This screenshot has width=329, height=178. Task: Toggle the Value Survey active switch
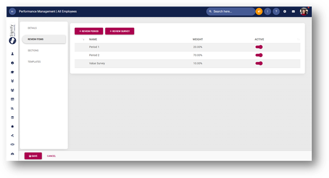(x=259, y=63)
